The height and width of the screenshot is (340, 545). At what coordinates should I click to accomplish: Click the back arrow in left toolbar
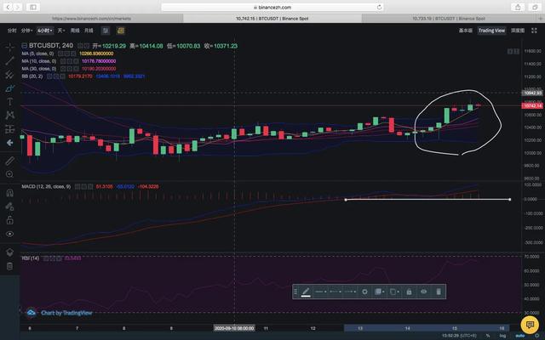pos(9,143)
